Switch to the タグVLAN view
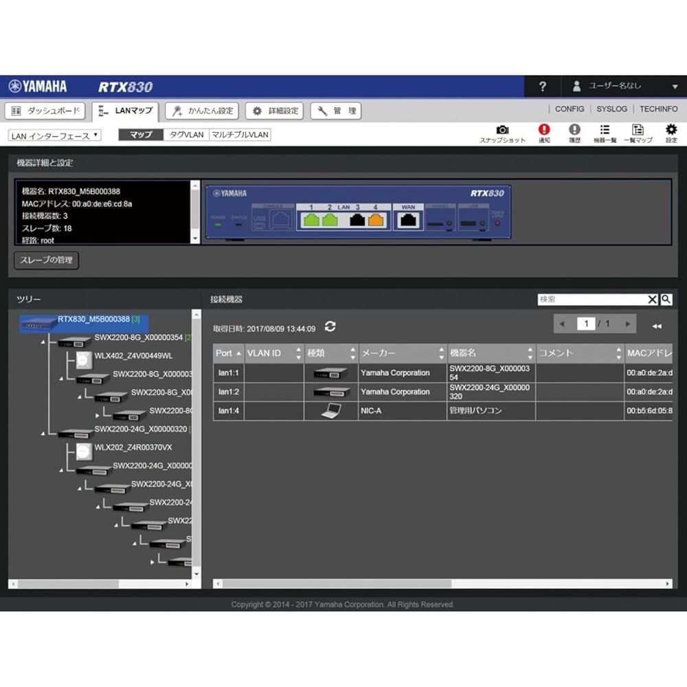Image resolution: width=687 pixels, height=687 pixels. [186, 135]
